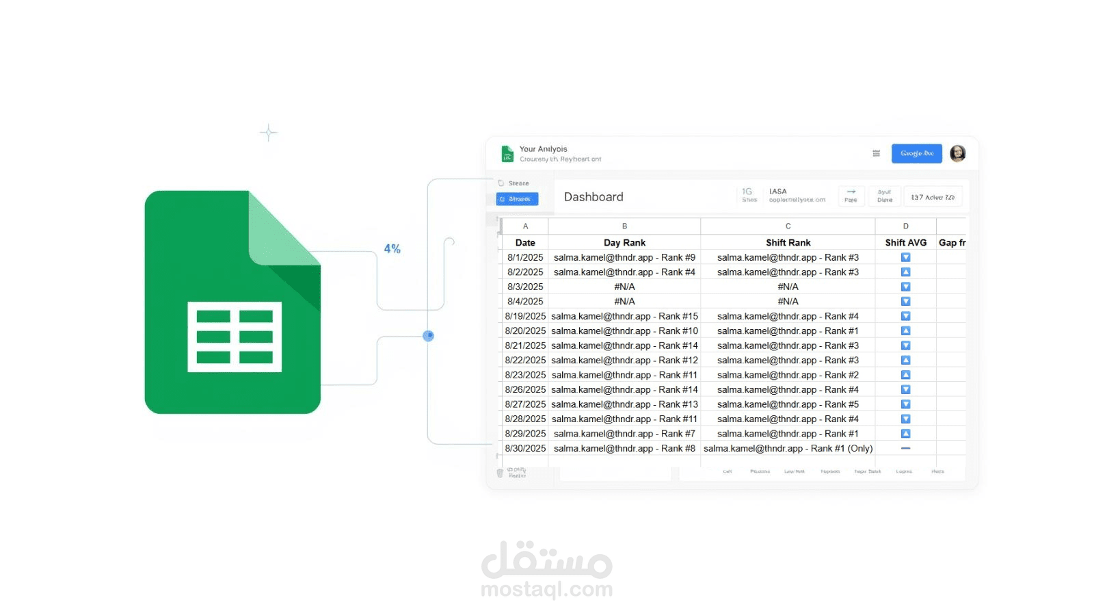
Task: Click the "Dashboard" title
Action: point(593,197)
